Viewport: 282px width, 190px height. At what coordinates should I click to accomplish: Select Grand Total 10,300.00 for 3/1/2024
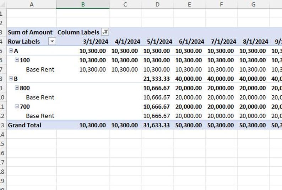coord(83,125)
